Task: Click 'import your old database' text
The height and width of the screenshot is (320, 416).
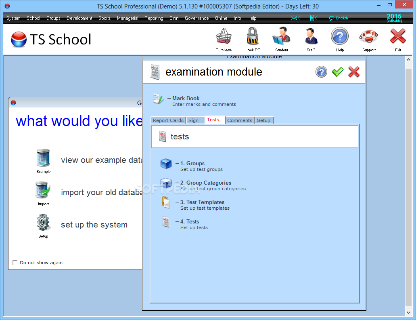Action: point(102,192)
